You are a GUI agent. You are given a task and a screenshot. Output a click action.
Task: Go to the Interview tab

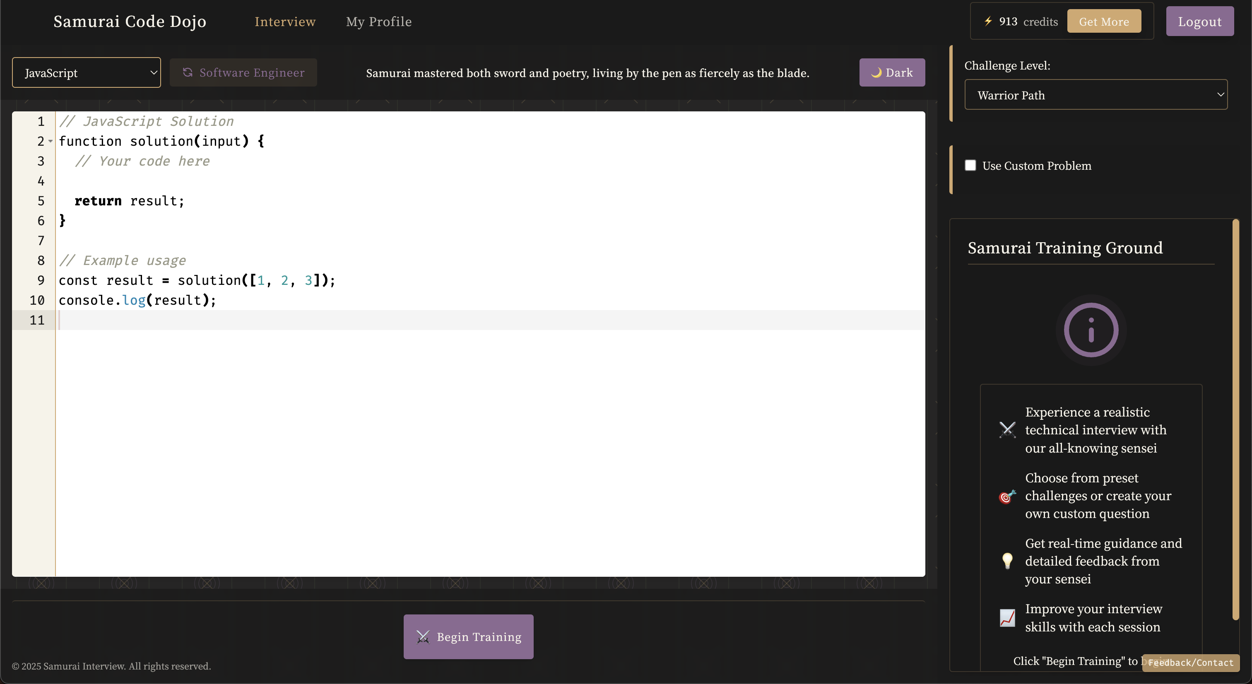[285, 22]
